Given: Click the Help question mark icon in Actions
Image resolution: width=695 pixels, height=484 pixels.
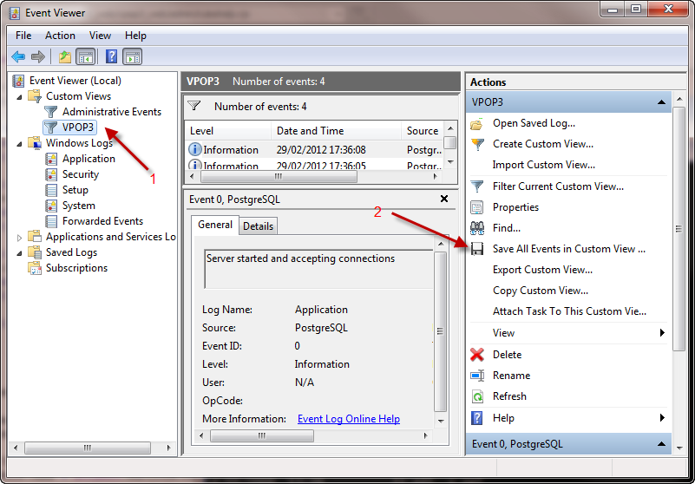Looking at the screenshot, I should coord(477,418).
